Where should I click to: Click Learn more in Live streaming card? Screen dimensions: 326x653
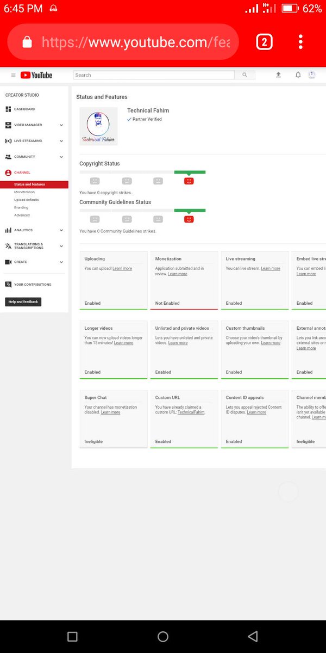tap(271, 269)
